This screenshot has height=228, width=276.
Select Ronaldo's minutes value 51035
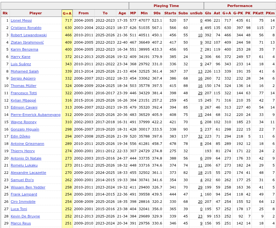click(x=144, y=28)
